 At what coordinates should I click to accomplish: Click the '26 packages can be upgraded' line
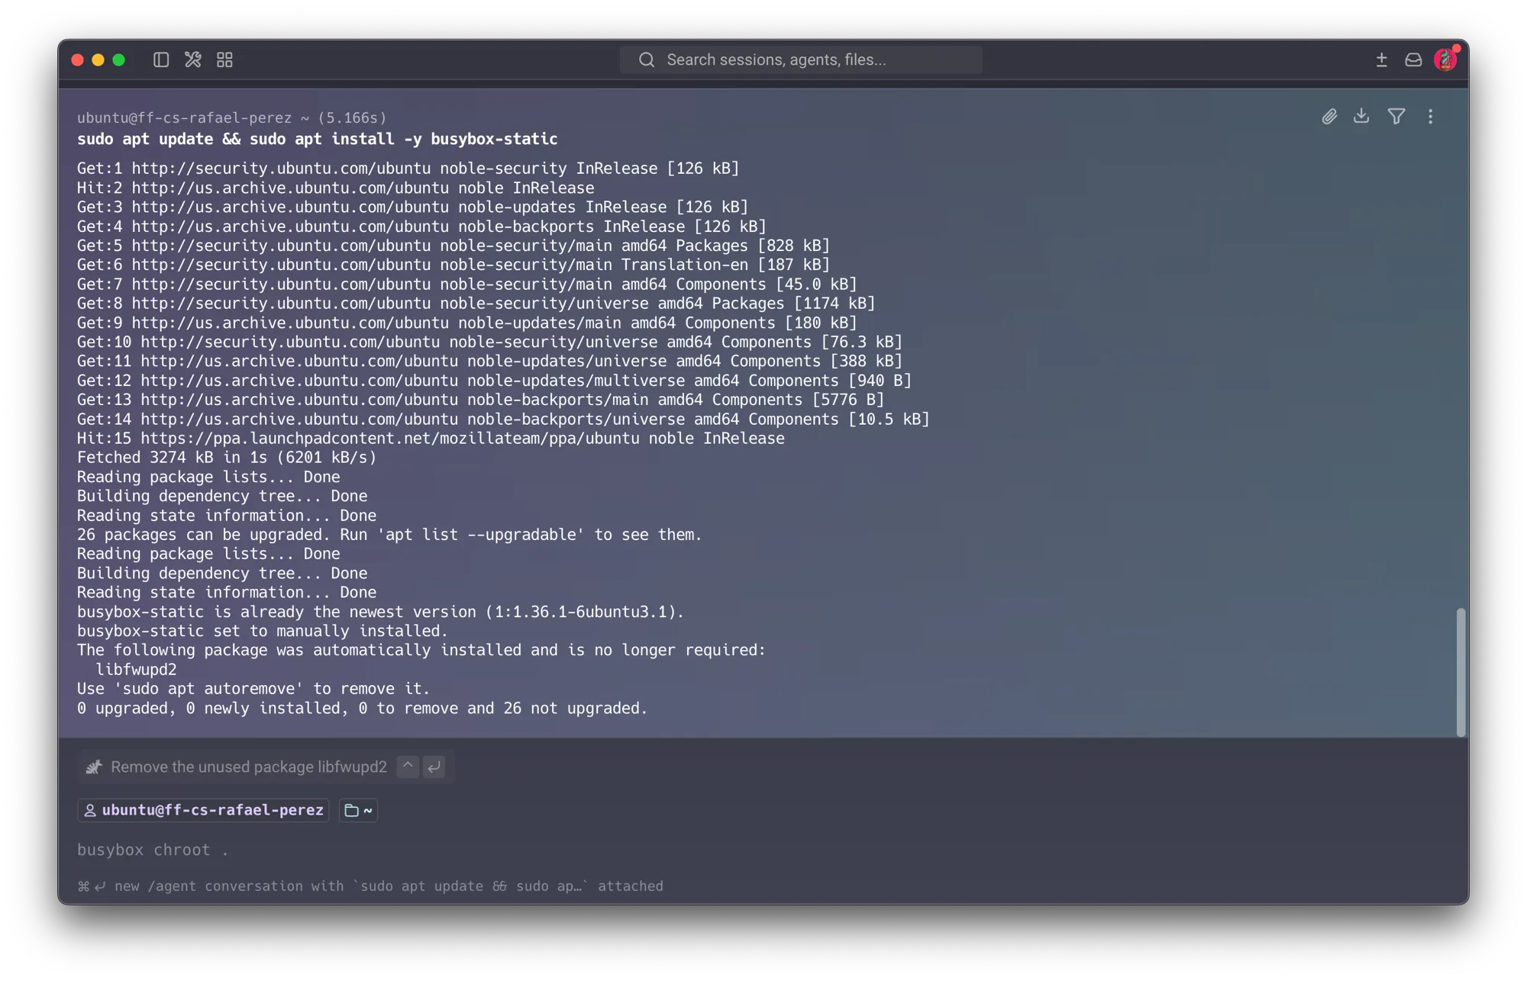pyautogui.click(x=389, y=535)
